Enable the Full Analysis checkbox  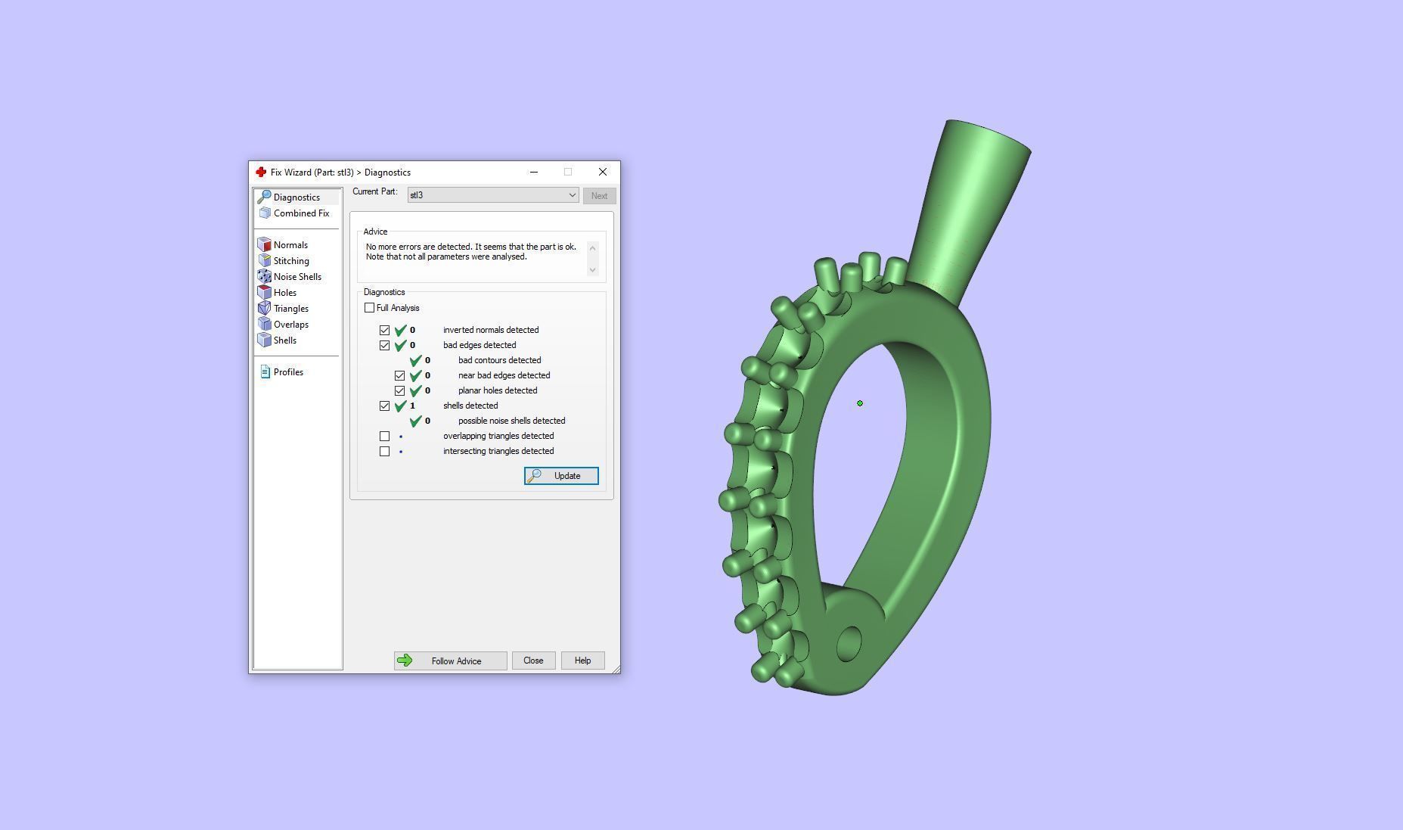pyautogui.click(x=369, y=308)
